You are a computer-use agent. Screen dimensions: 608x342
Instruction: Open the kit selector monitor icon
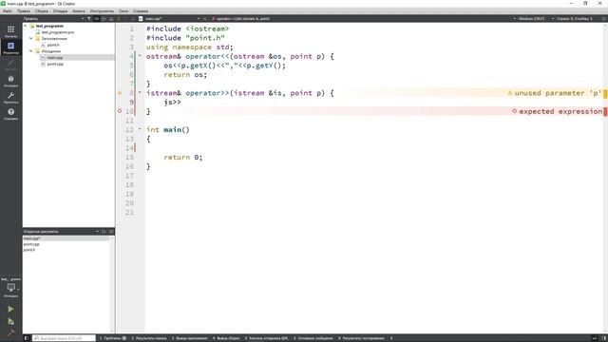pyautogui.click(x=10, y=288)
